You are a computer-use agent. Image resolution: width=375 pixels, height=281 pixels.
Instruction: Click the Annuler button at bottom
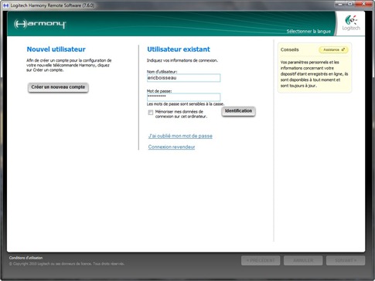click(303, 260)
